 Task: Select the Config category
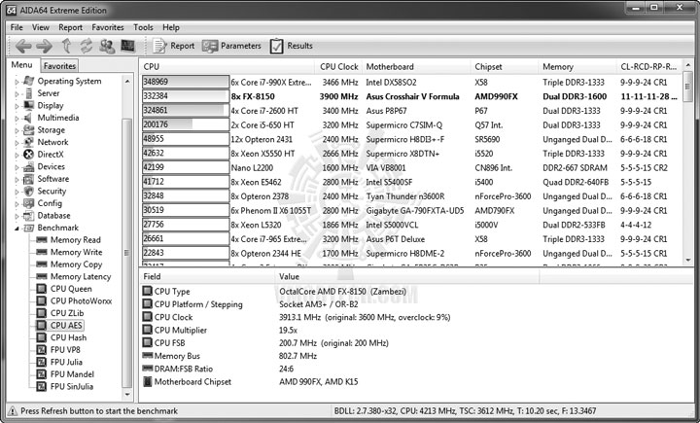[50, 203]
